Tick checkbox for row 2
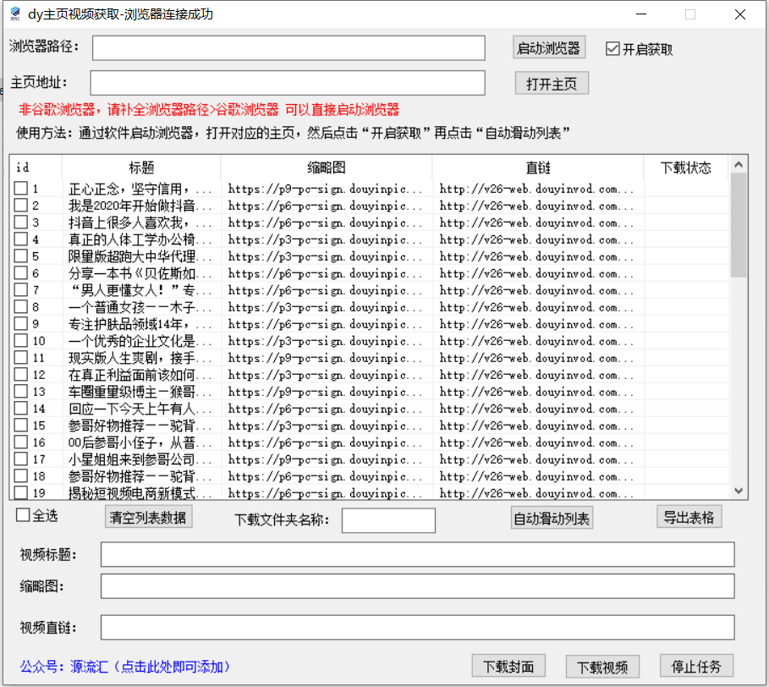Viewport: 769px width, 687px height. coord(20,205)
